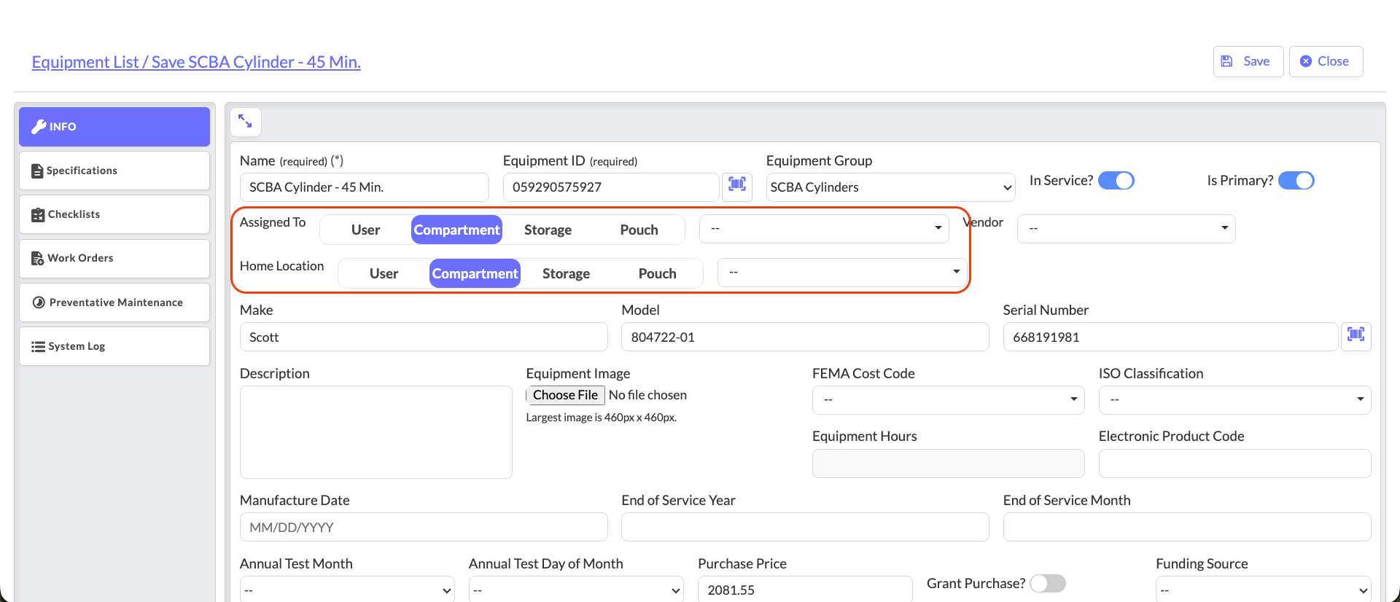This screenshot has height=602, width=1400.
Task: Select User for Assigned To
Action: 365,230
